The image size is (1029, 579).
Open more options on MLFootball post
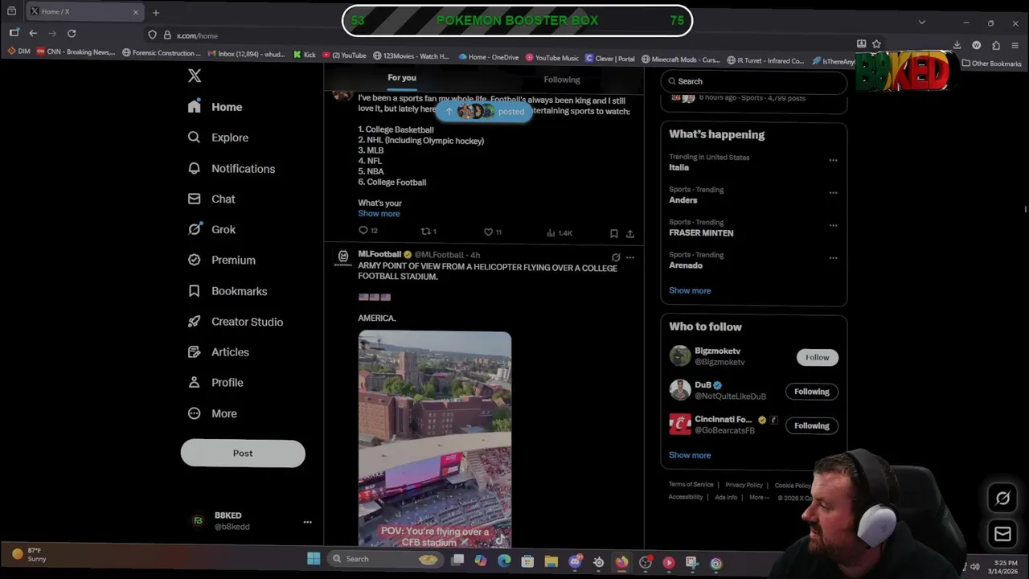point(630,257)
